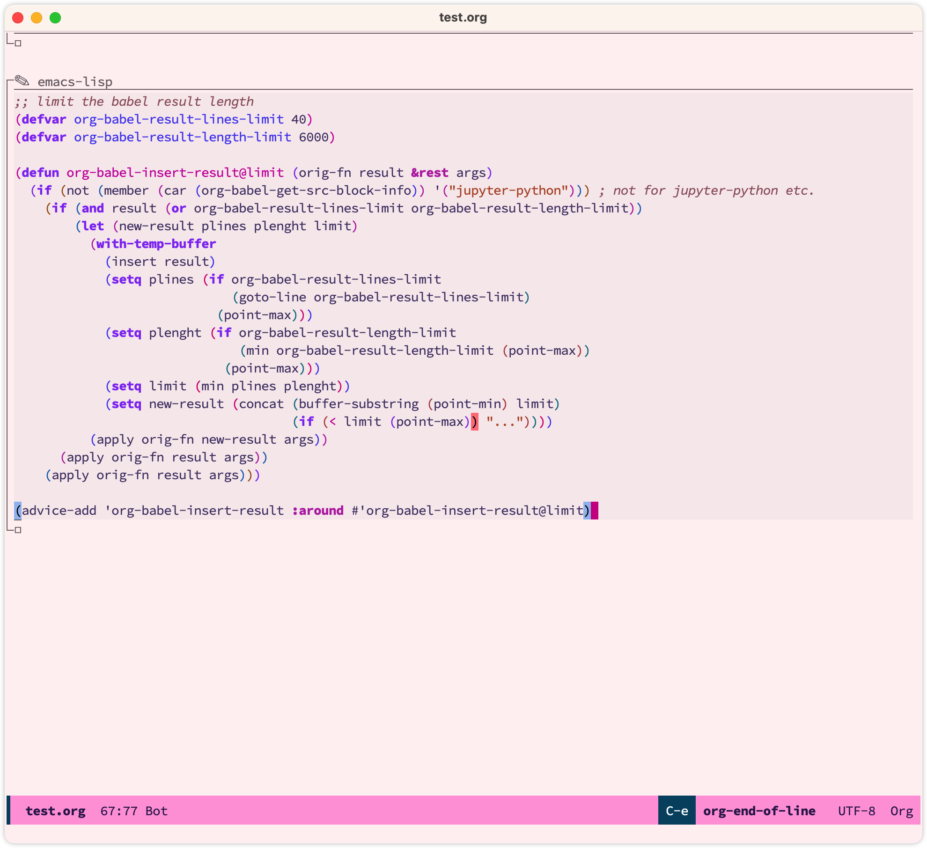927x848 pixels.
Task: Click the pencil icon beside emacs-lisp
Action: pos(22,80)
